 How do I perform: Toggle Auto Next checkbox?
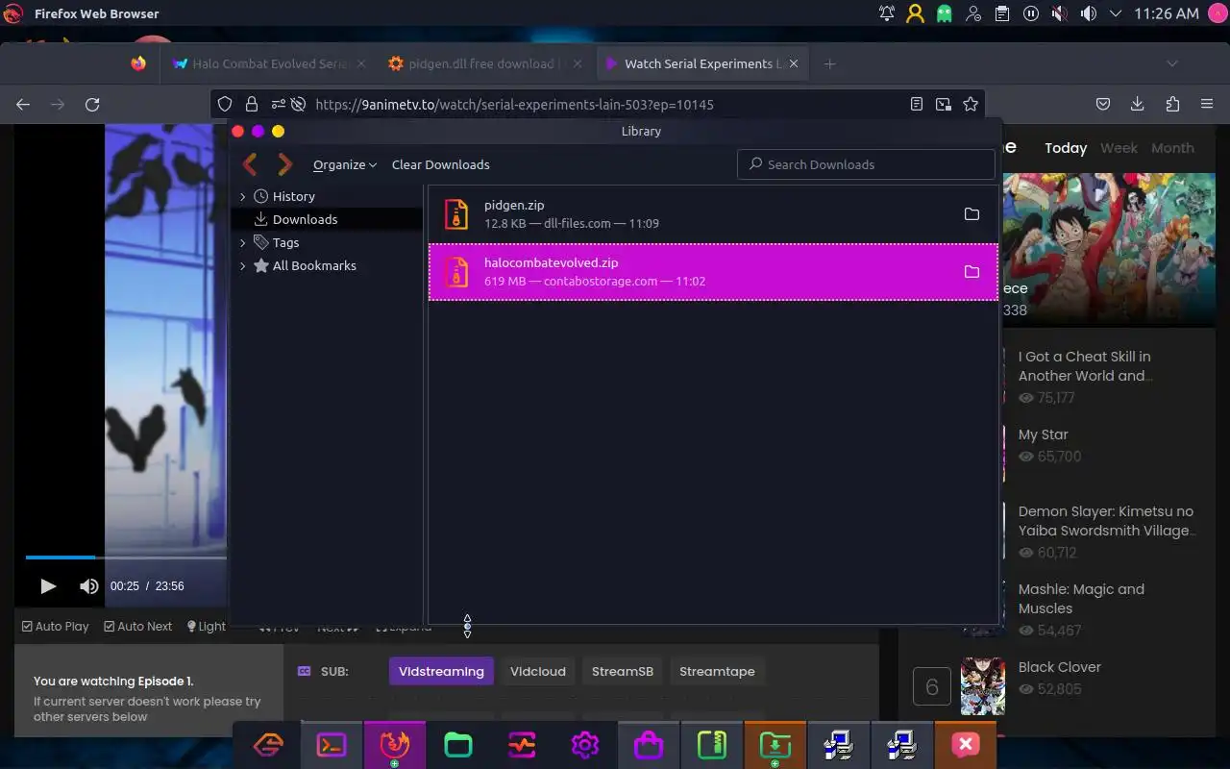(x=137, y=626)
